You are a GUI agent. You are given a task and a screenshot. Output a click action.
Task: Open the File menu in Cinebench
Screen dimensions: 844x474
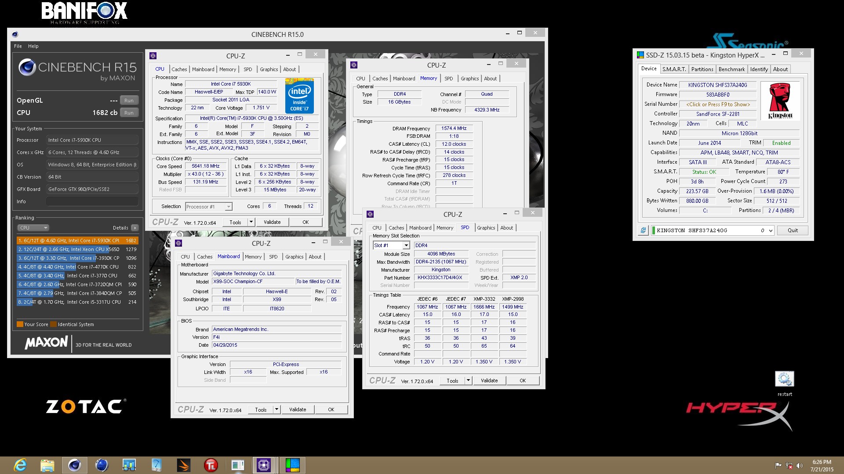pos(18,46)
